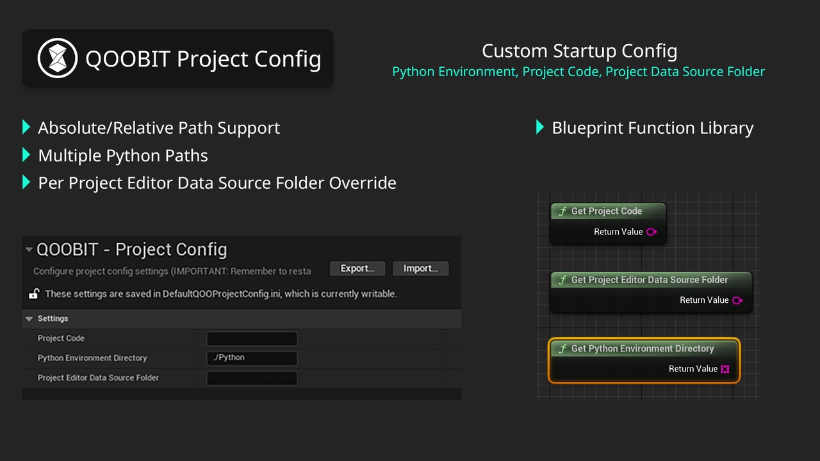Select the Get Project Code node header

[608, 211]
